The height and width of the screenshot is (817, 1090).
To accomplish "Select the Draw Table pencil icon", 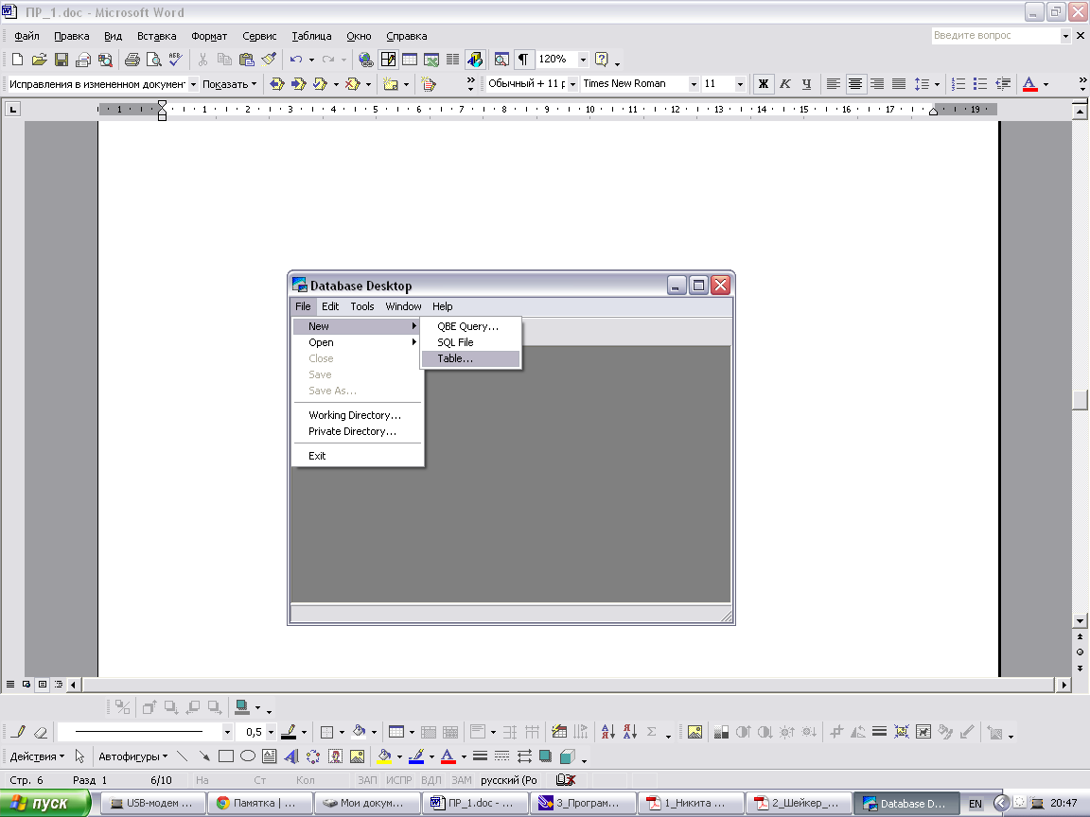I will click(x=19, y=732).
